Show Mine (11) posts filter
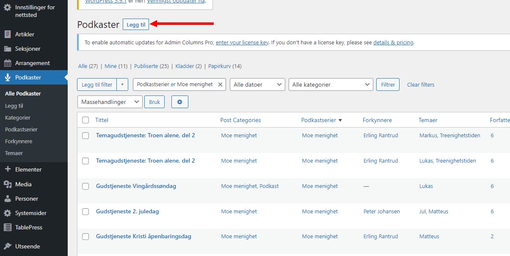The width and height of the screenshot is (510, 256). [x=116, y=66]
